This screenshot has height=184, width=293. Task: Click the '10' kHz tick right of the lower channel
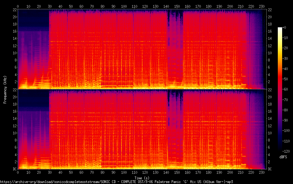[x=270, y=133]
